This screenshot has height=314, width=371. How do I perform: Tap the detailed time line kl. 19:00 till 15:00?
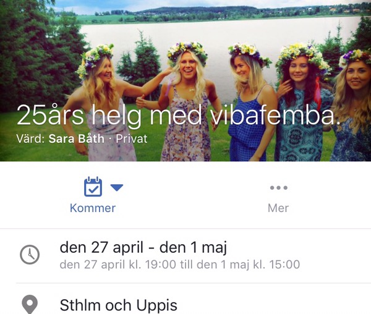[180, 265]
